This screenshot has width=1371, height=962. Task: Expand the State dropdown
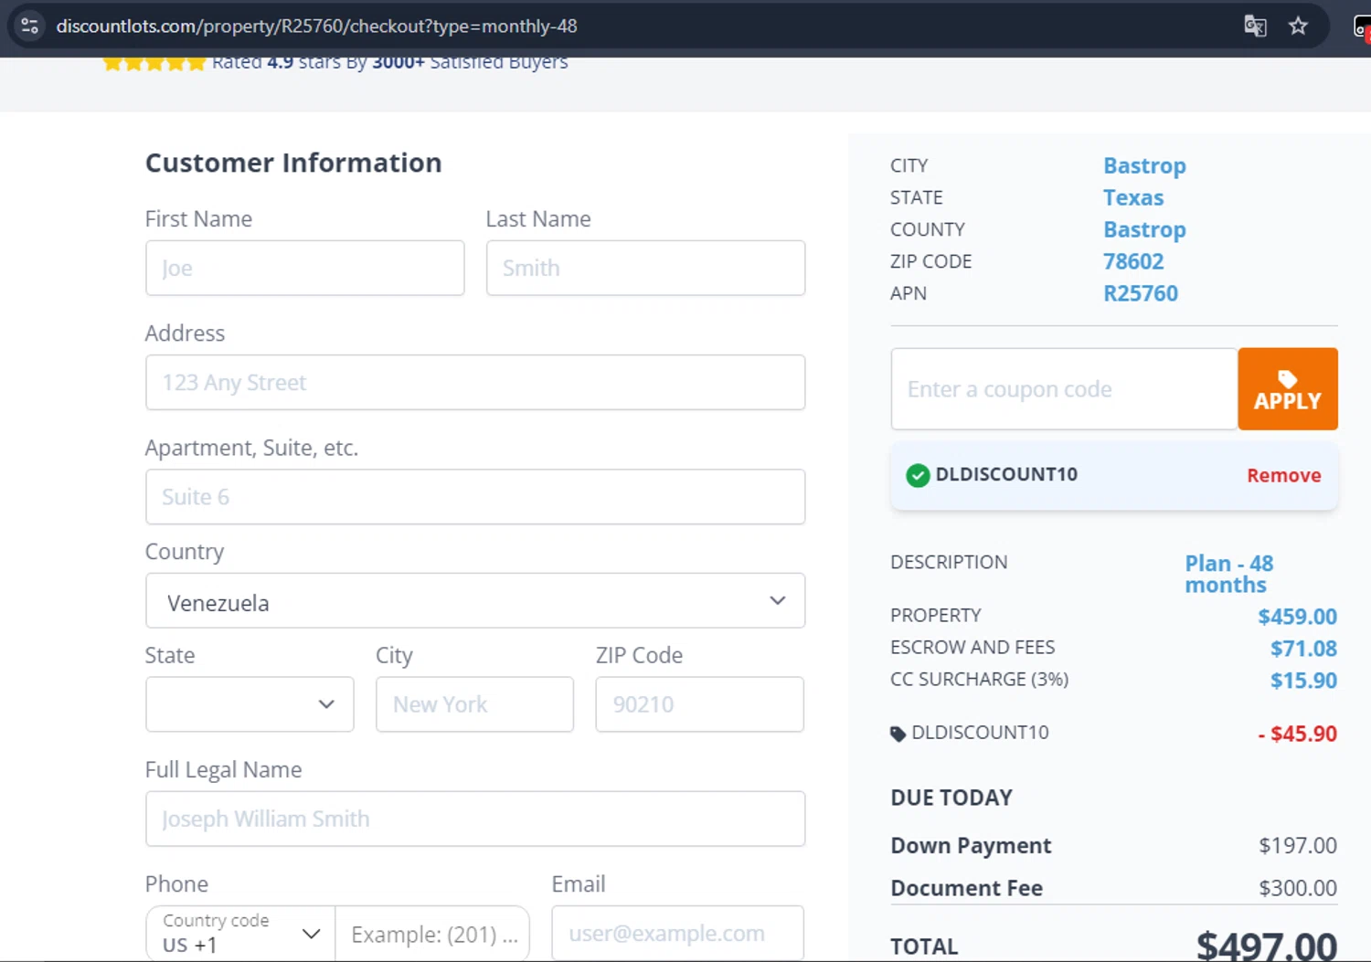click(x=249, y=704)
